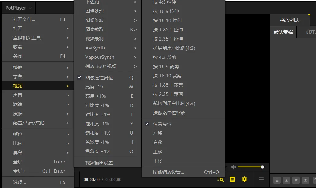Viewport: 316px width, 188px height.
Task: Select 按 1.85:1 裁剪 option
Action: coord(183,85)
